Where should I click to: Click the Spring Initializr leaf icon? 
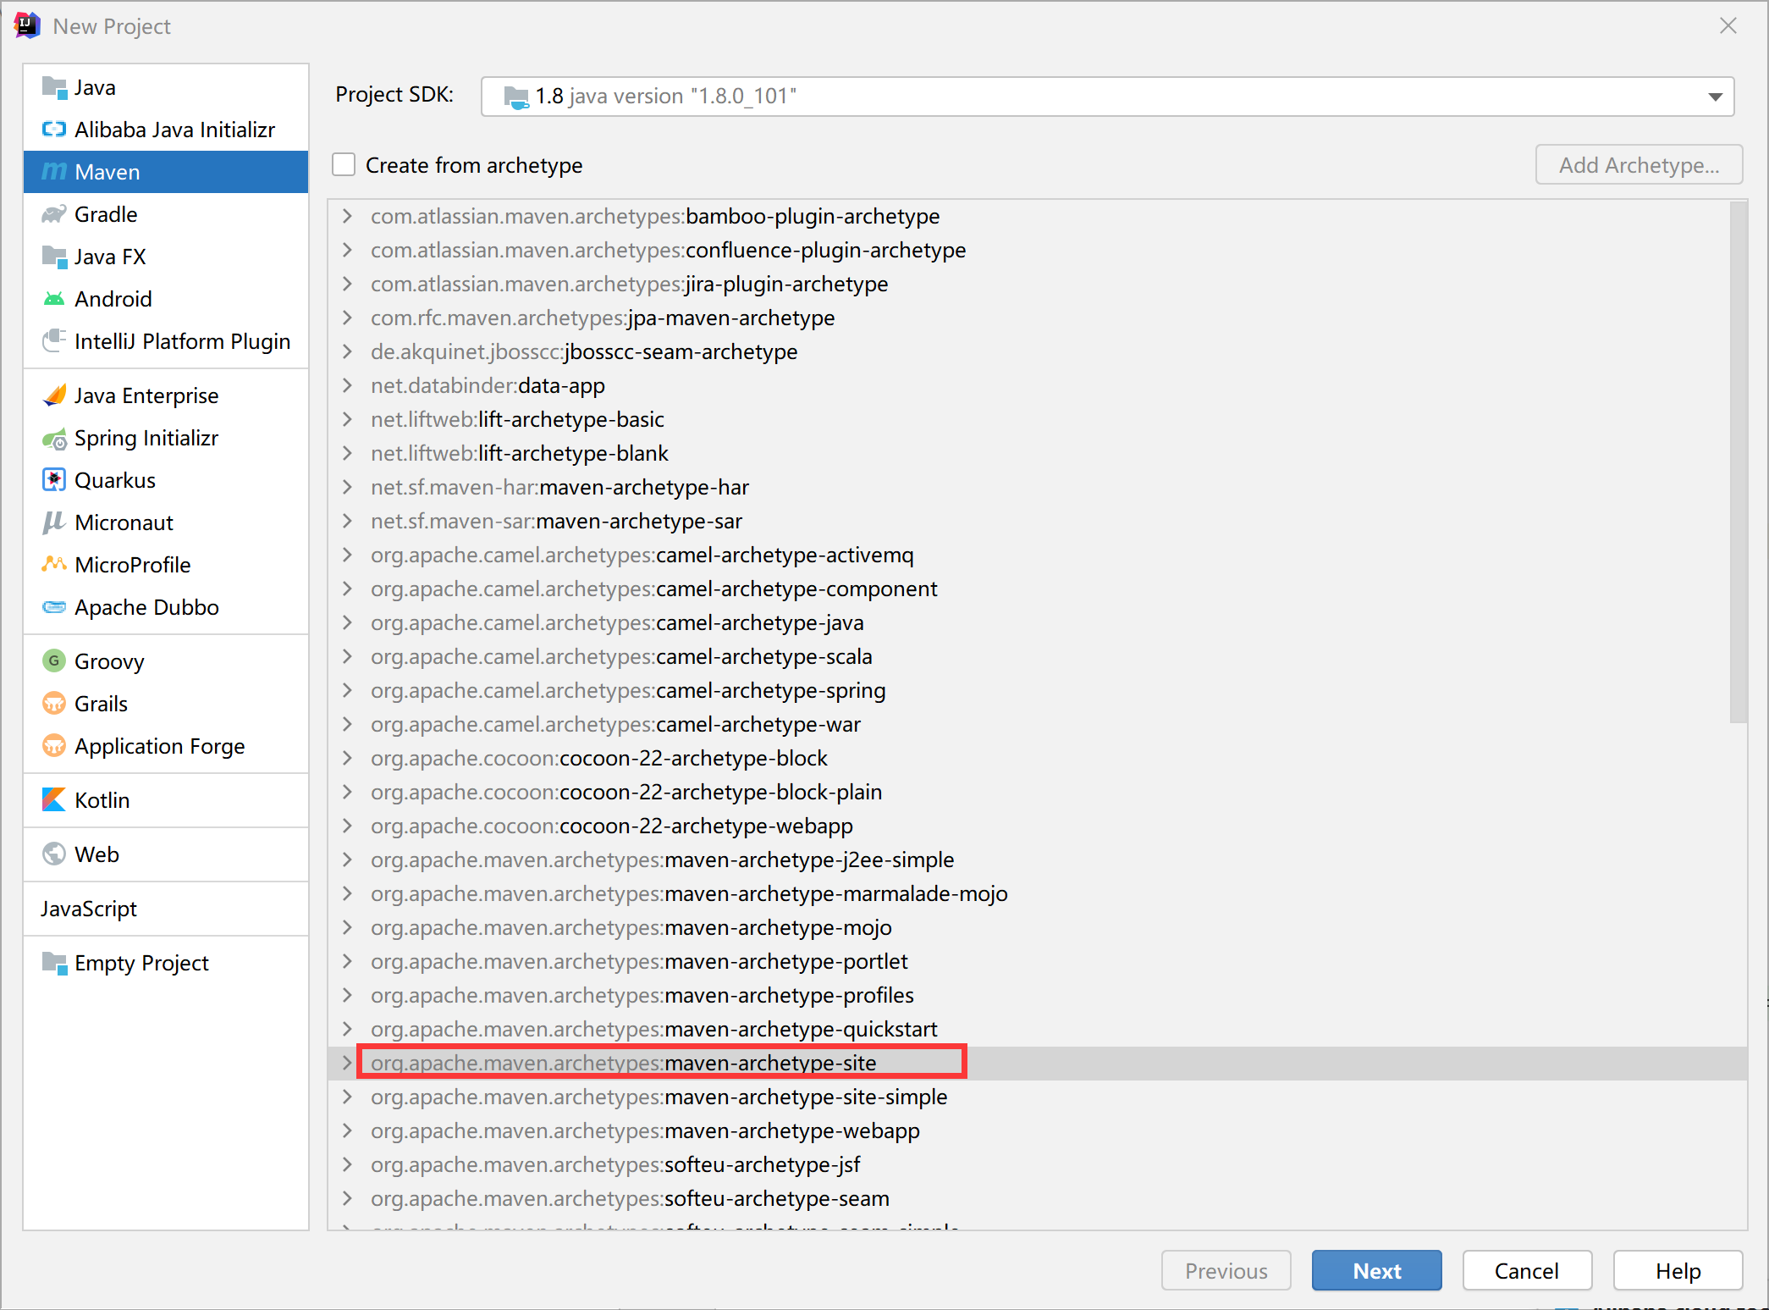[54, 438]
